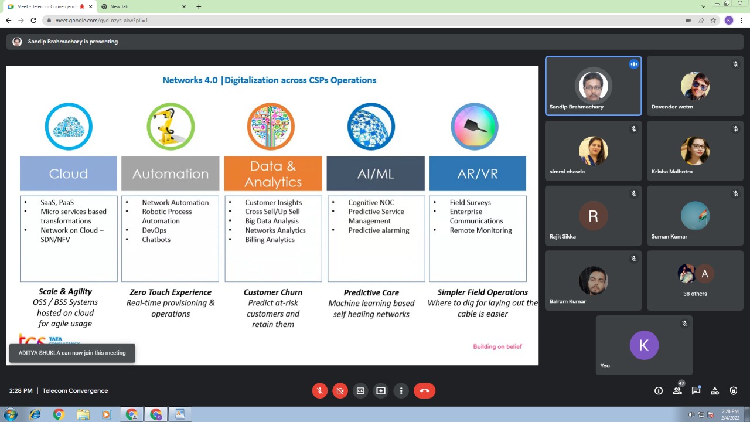Bookmark this page with the star icon
Viewport: 750px width, 422px height.
[713, 20]
